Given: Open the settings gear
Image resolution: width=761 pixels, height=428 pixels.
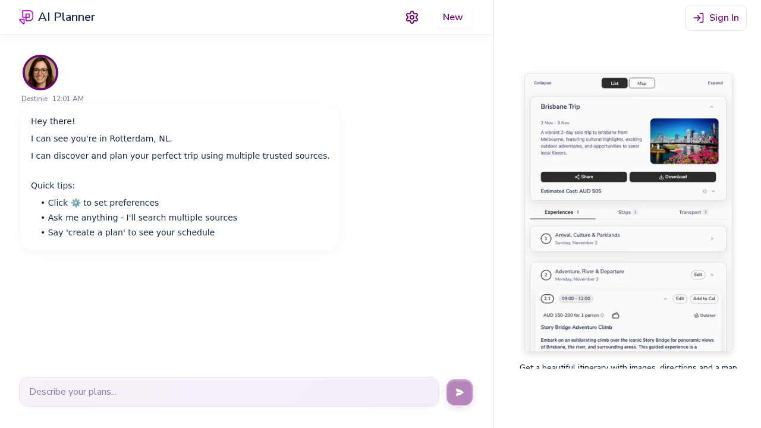Looking at the screenshot, I should click(411, 17).
